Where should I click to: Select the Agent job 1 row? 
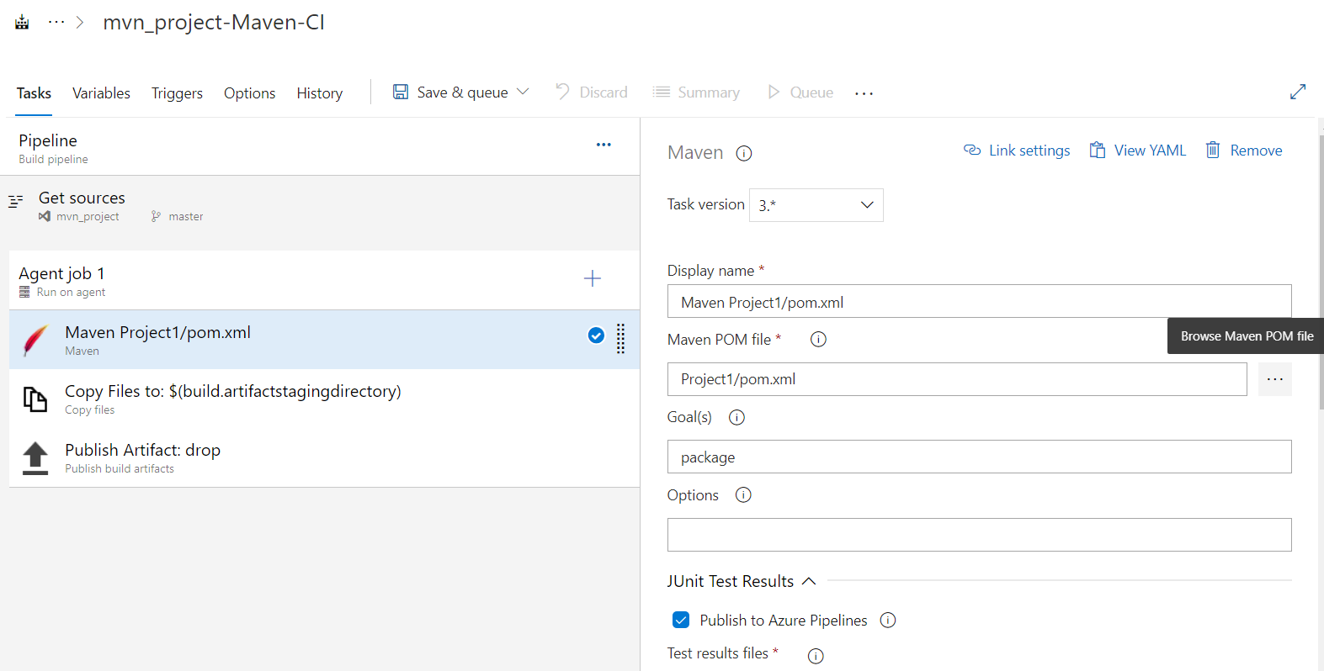(324, 281)
